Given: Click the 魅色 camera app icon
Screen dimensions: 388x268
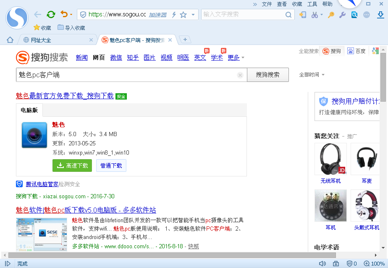Looking at the screenshot, I should click(34, 135).
